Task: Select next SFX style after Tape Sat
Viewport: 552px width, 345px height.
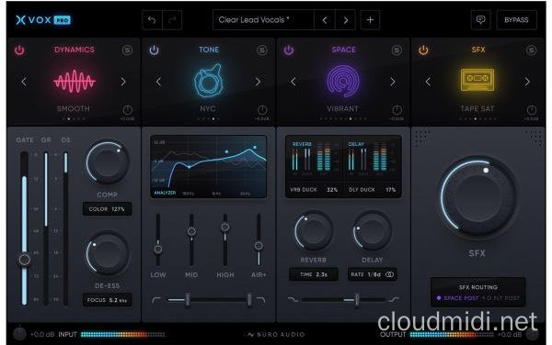Action: point(527,82)
